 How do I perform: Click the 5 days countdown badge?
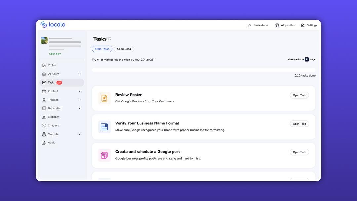[307, 60]
